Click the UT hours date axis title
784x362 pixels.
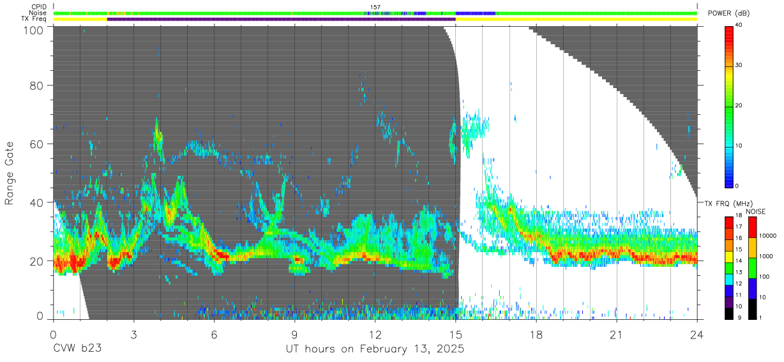click(x=375, y=350)
